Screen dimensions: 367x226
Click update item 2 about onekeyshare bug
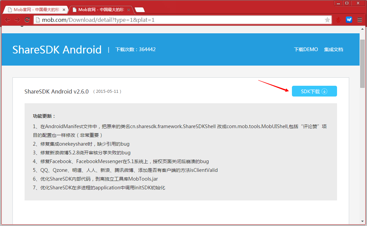click(x=81, y=144)
